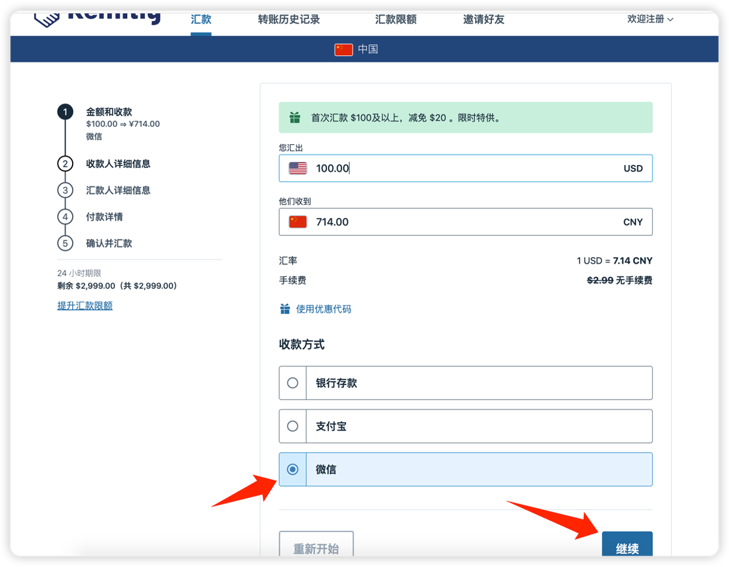Click the 收款方式 heading
This screenshot has width=729, height=567.
point(302,344)
